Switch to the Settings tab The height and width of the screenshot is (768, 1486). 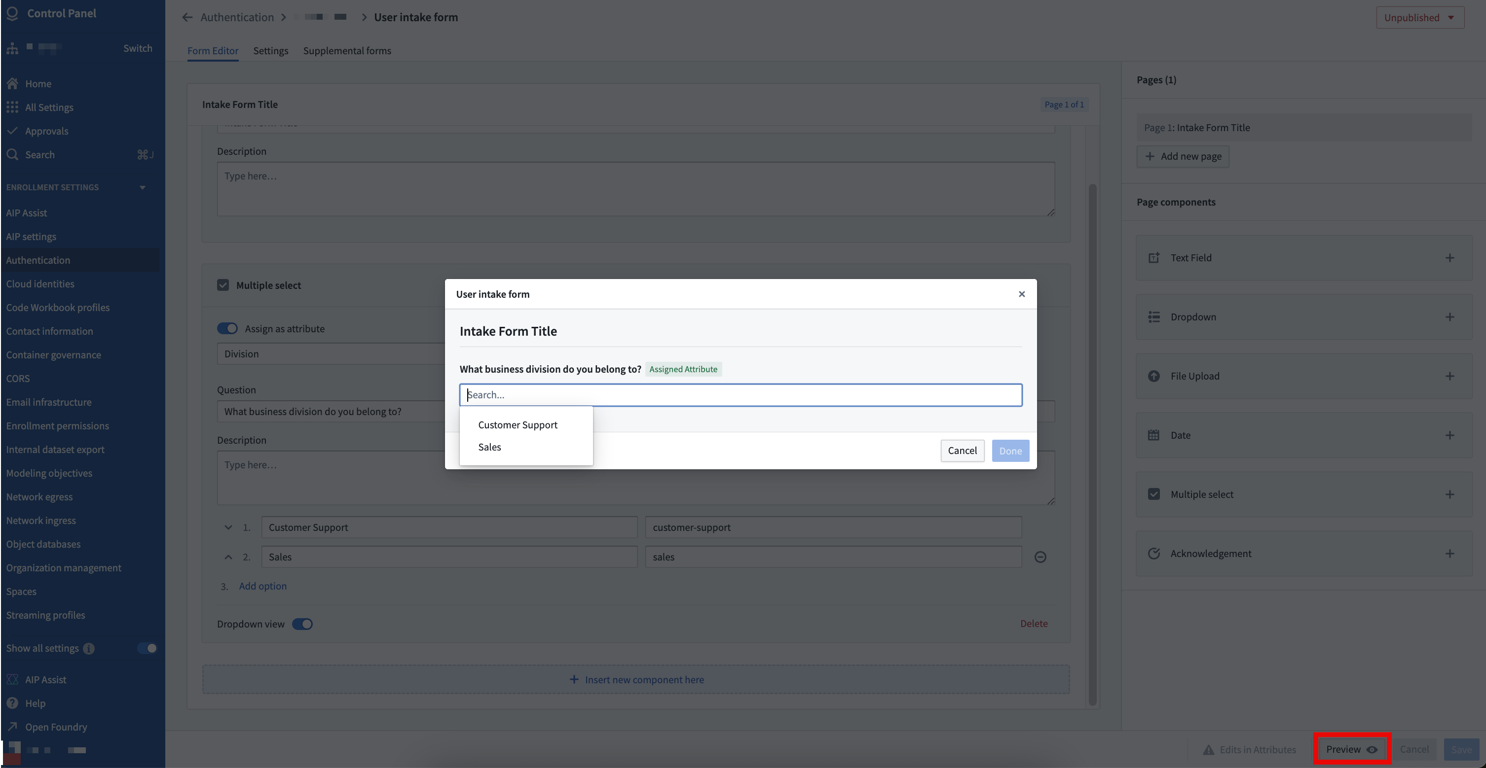[x=269, y=50]
